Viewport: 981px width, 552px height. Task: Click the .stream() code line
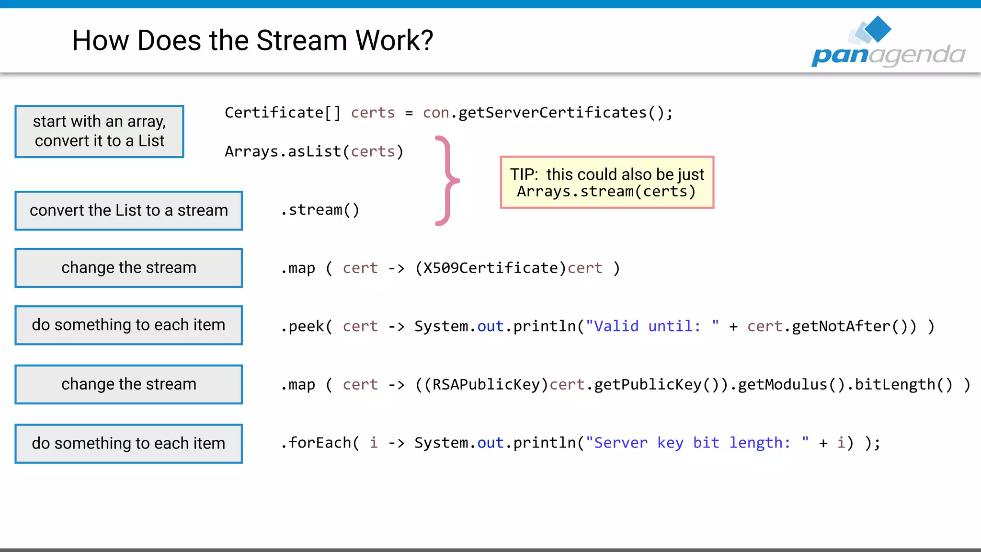click(x=320, y=210)
